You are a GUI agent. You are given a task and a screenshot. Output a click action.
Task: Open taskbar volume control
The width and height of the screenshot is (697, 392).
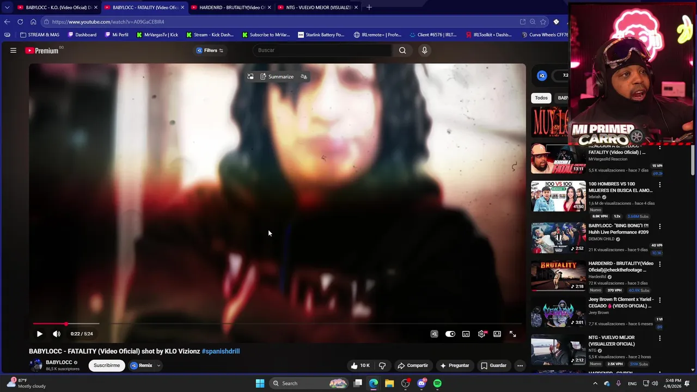click(655, 383)
